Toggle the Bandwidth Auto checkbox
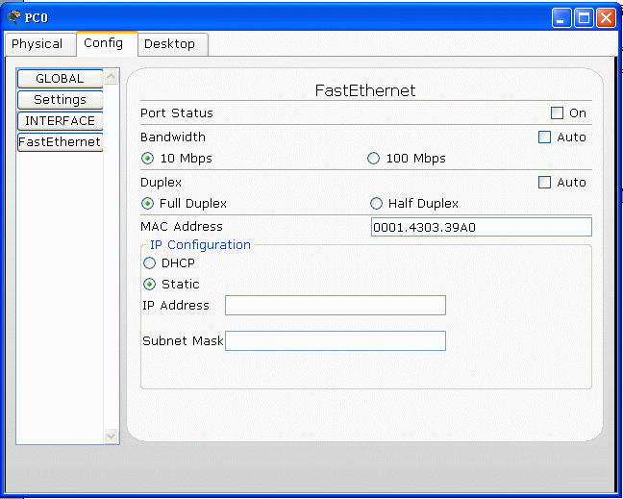The image size is (623, 499). click(x=545, y=137)
